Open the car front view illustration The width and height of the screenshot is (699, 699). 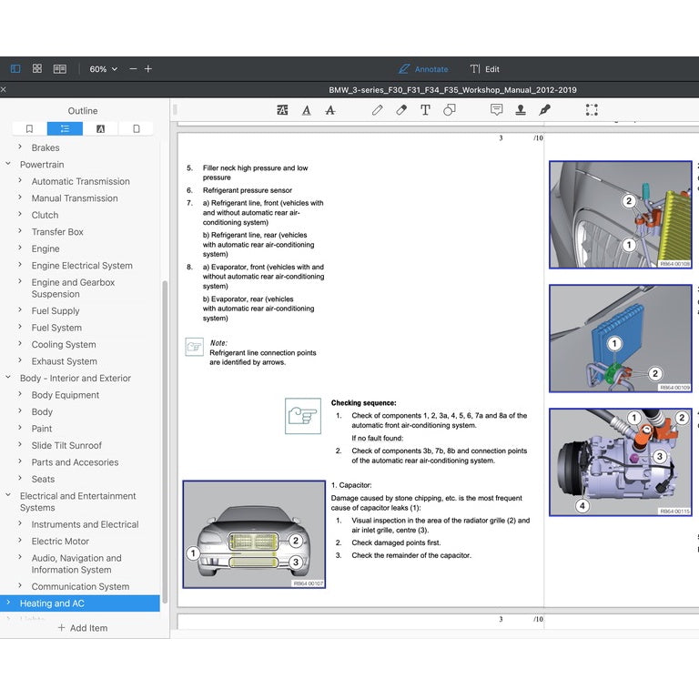tap(254, 534)
